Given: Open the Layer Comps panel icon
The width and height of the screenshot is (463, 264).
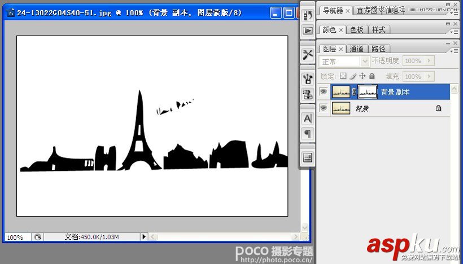Looking at the screenshot, I should tap(308, 157).
